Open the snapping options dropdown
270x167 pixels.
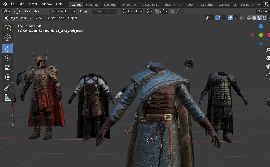pyautogui.click(x=164, y=11)
